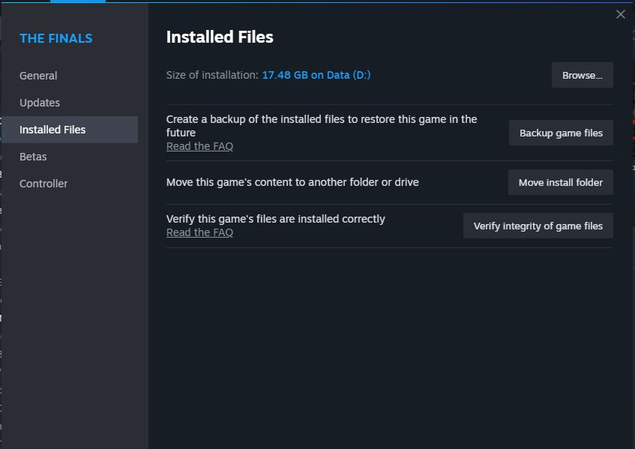Switch to the Controller settings
This screenshot has height=449, width=635.
tap(43, 183)
